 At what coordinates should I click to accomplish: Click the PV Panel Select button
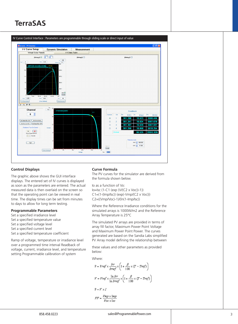click(x=25, y=101)
